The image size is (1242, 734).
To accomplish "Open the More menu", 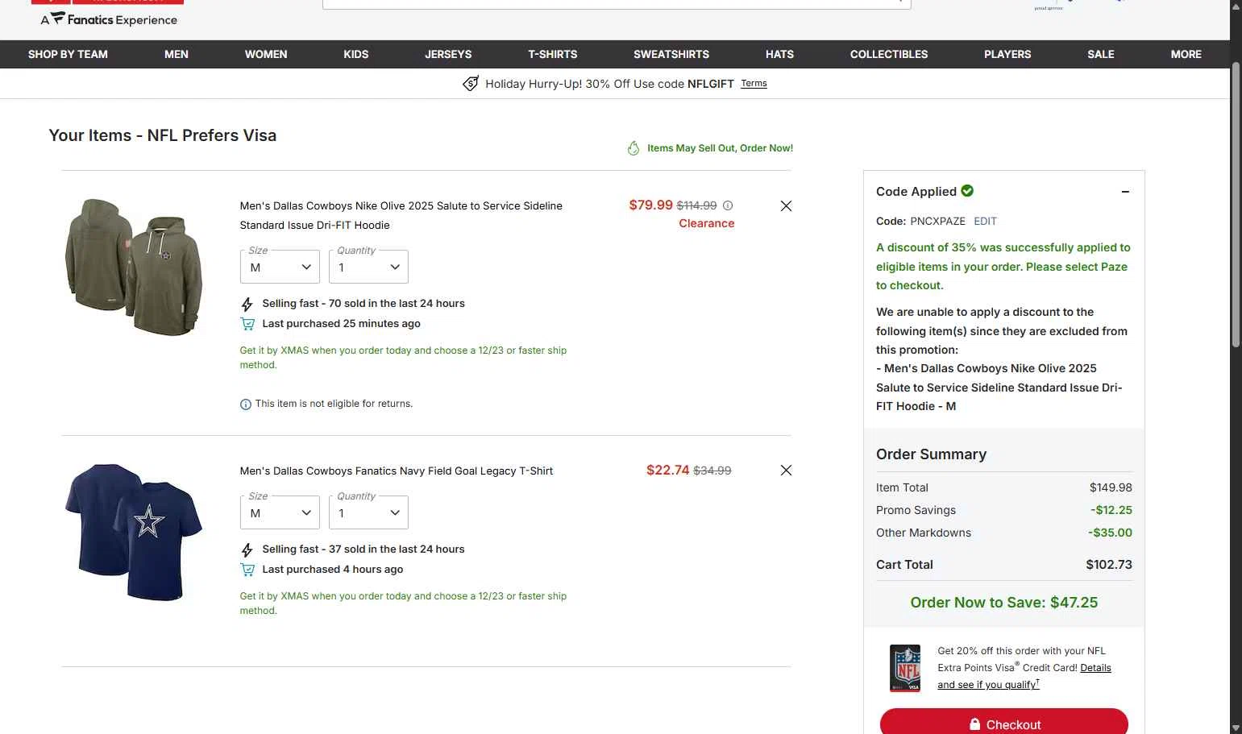I will [1186, 54].
